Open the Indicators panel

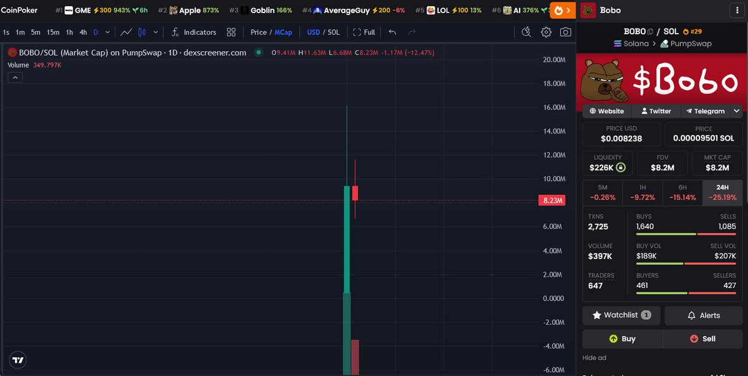pyautogui.click(x=193, y=32)
